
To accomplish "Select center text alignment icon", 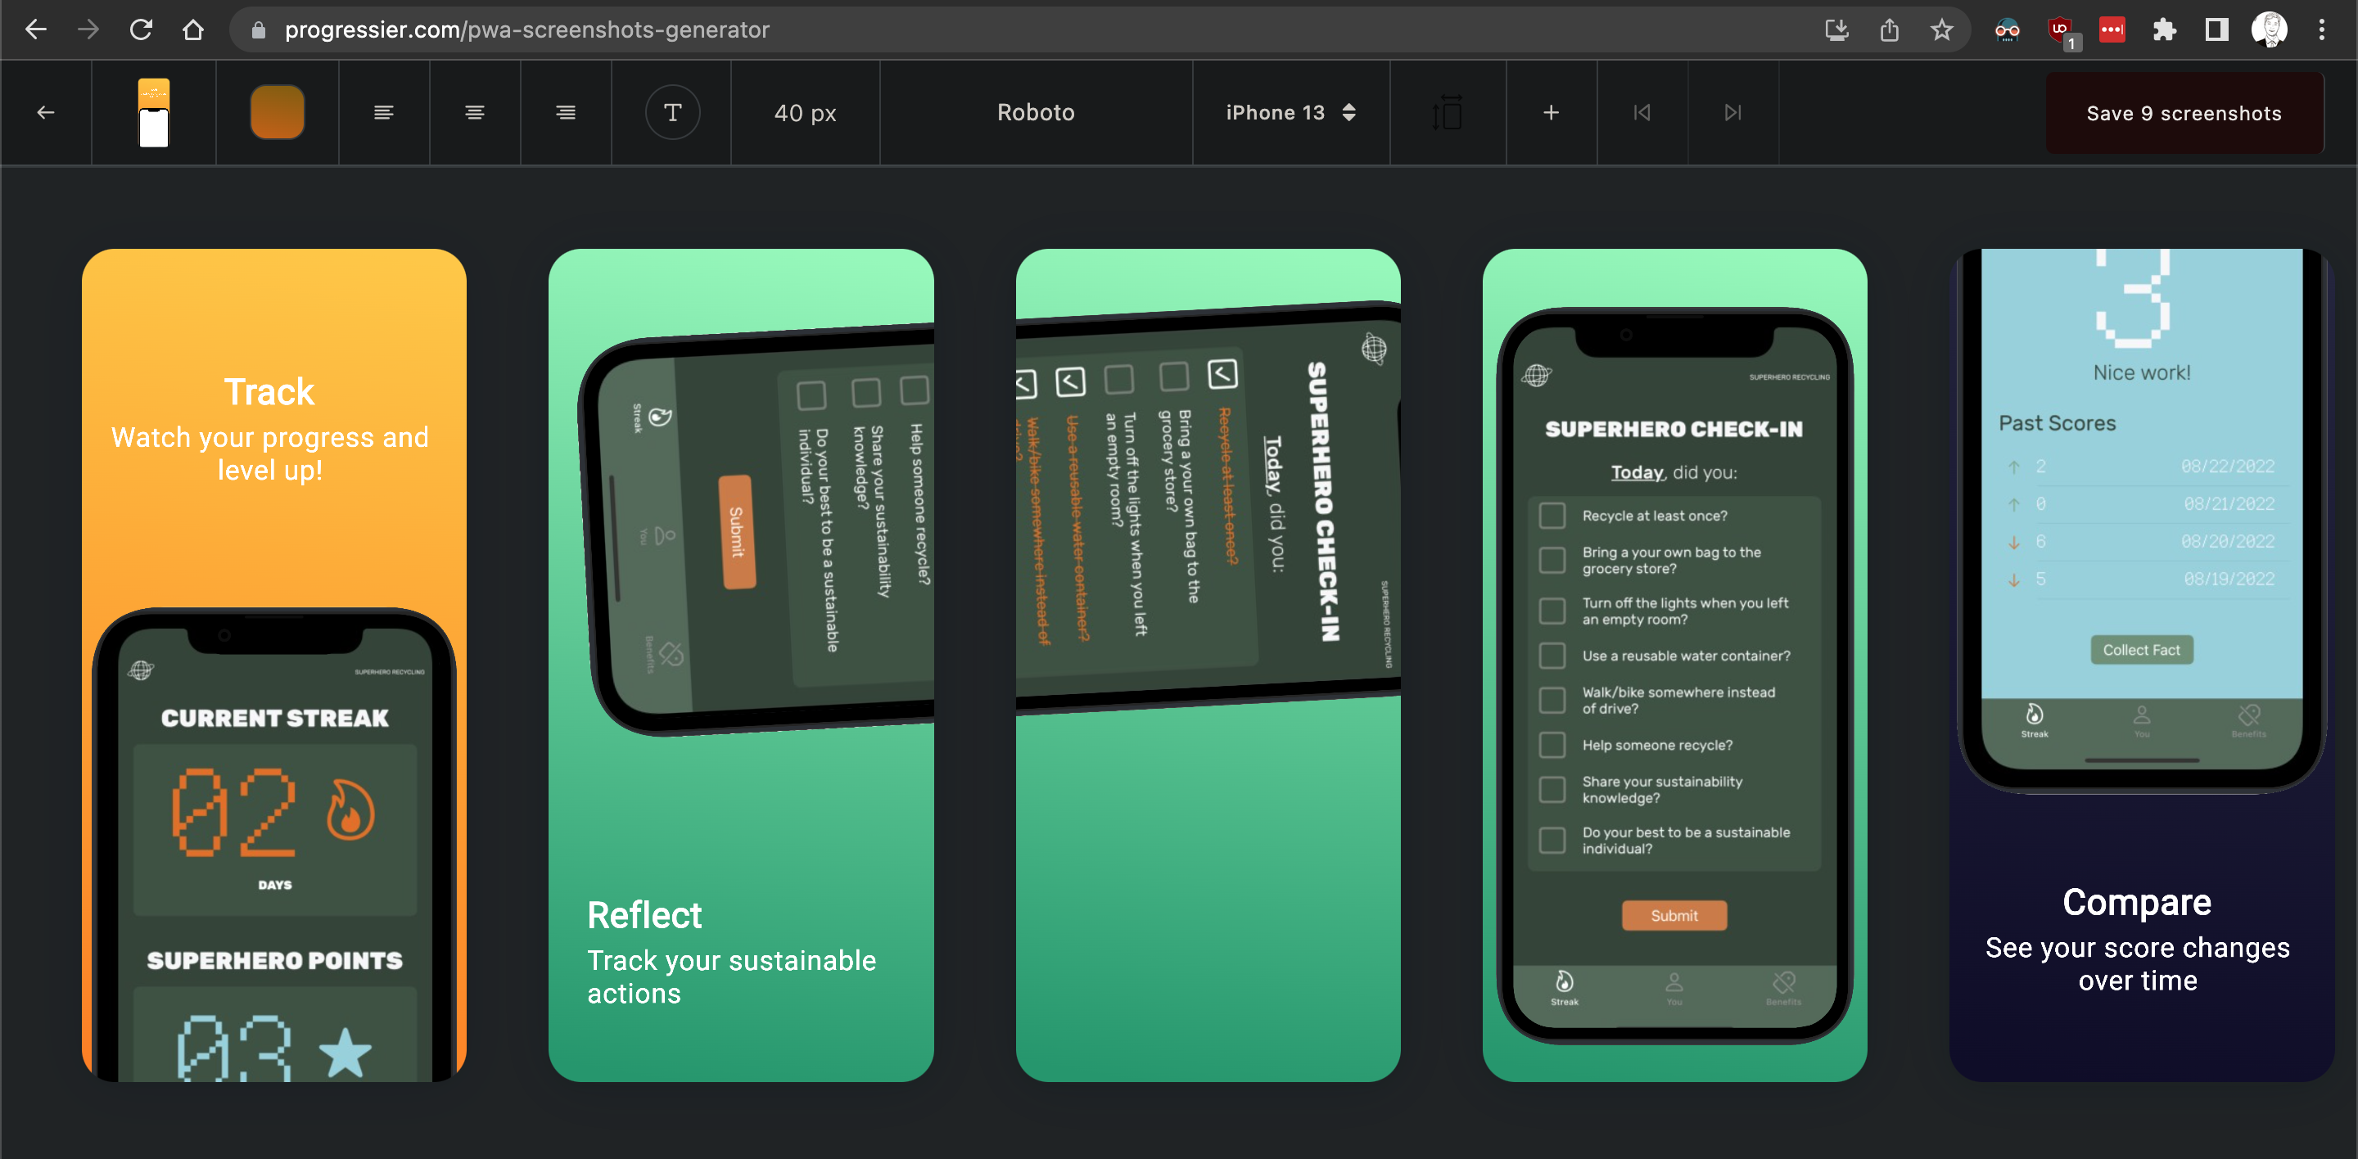I will (x=474, y=112).
